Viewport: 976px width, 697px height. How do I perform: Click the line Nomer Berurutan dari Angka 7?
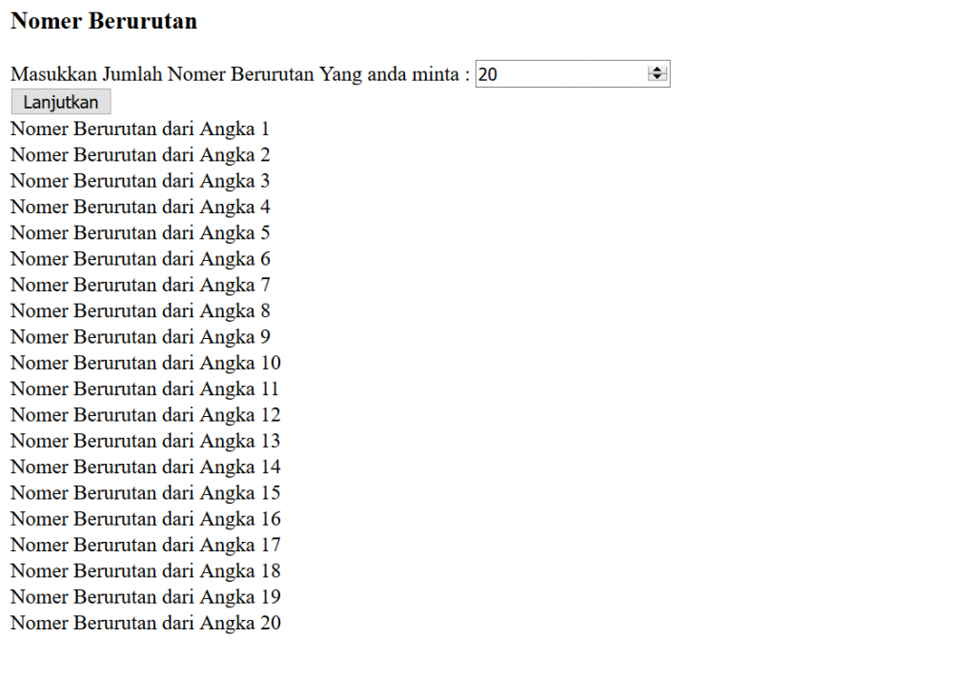(139, 284)
